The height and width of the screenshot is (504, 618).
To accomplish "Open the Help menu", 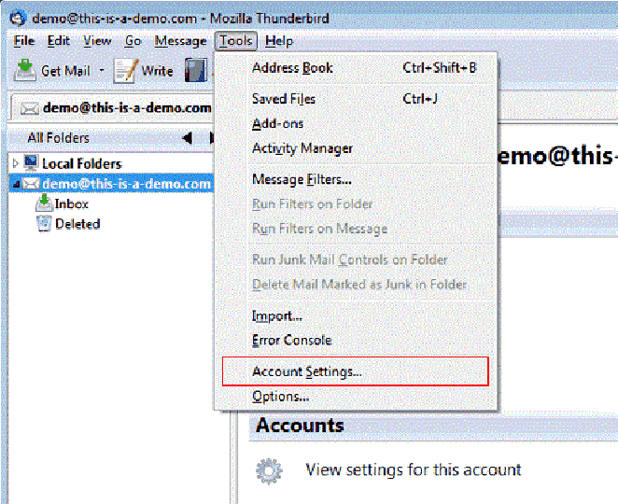I will point(279,41).
